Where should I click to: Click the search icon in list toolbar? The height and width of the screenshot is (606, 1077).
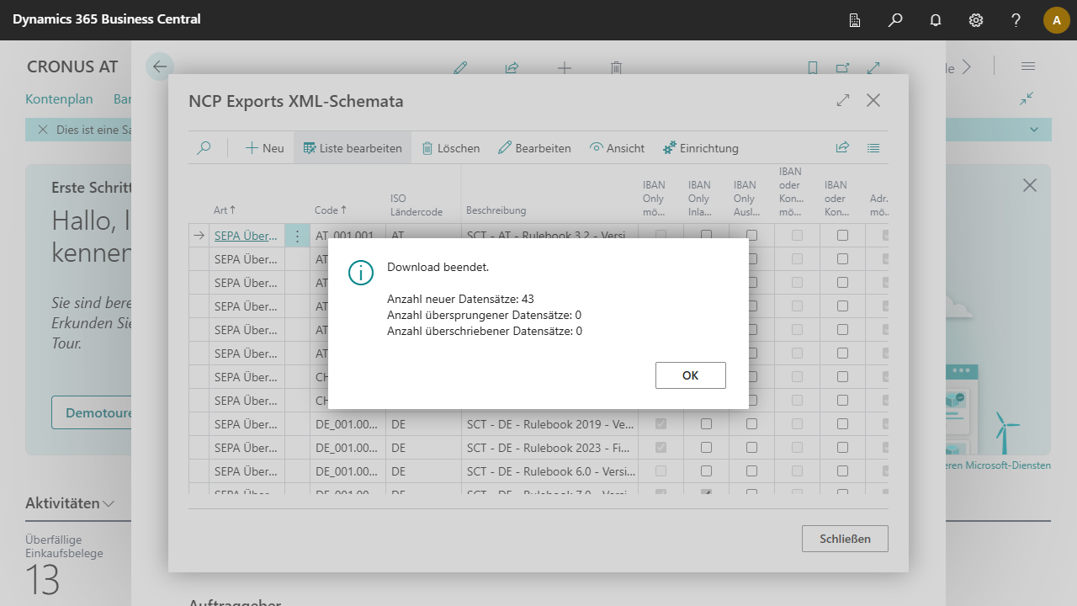(204, 148)
